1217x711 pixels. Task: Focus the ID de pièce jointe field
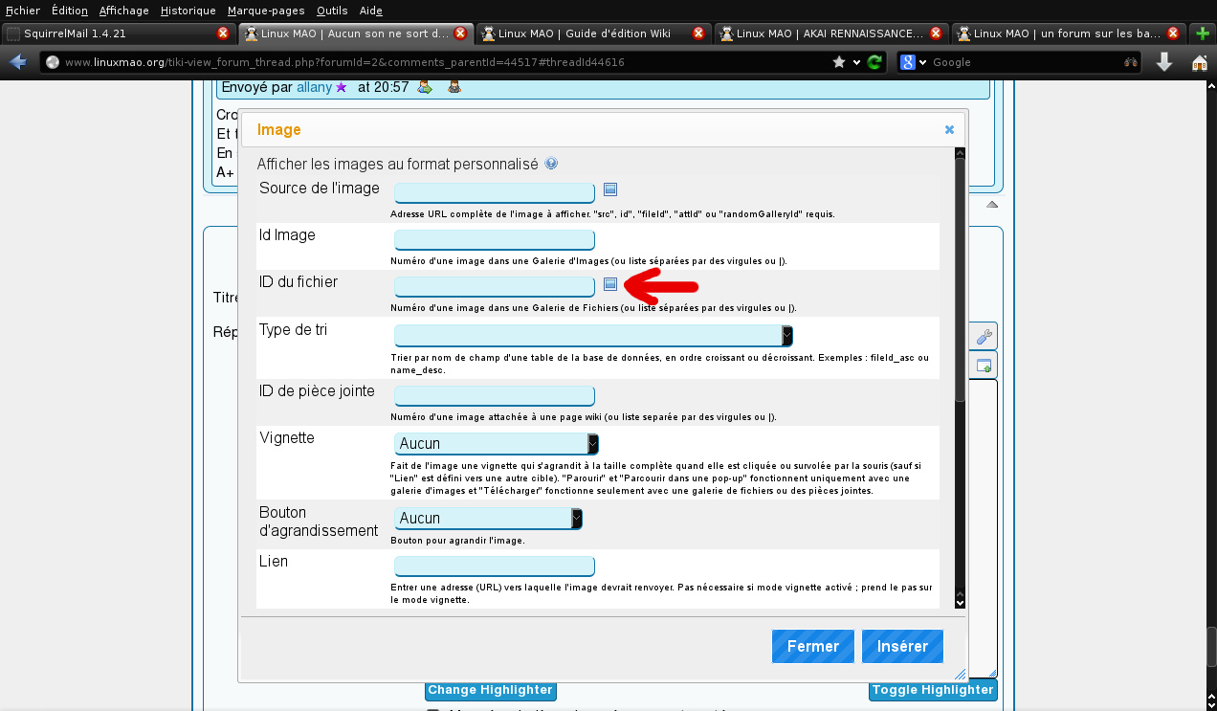click(495, 395)
